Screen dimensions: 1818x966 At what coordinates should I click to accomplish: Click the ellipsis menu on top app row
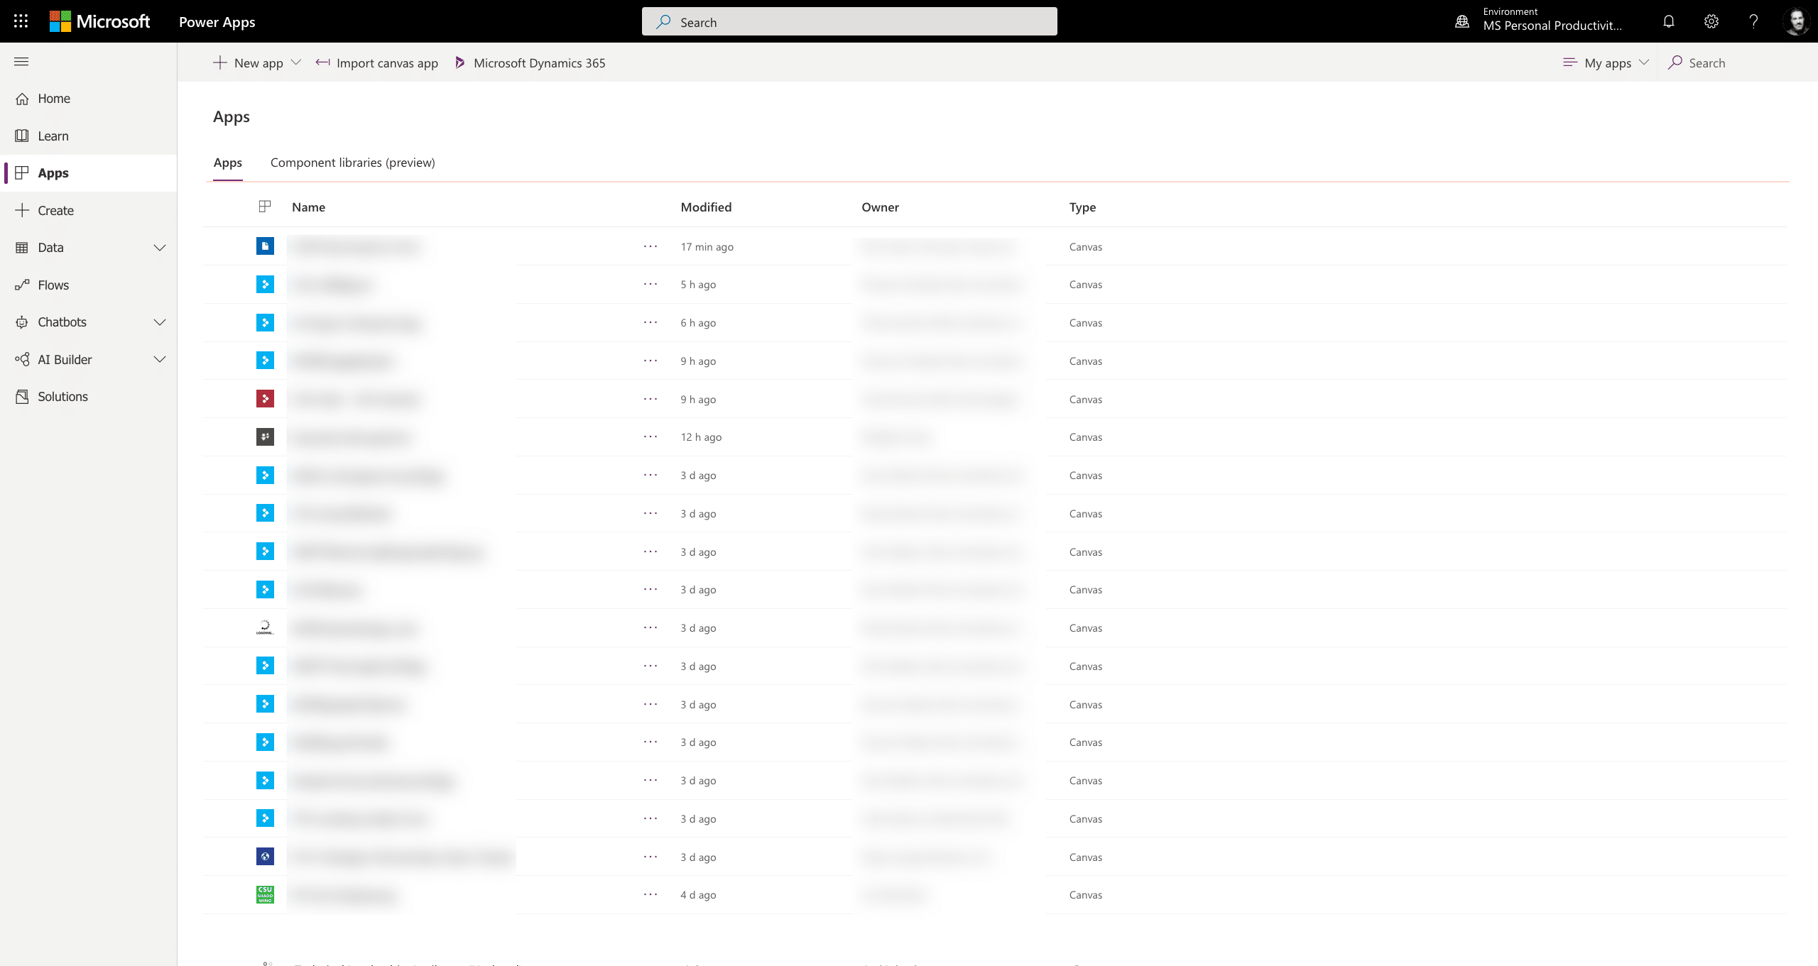649,246
